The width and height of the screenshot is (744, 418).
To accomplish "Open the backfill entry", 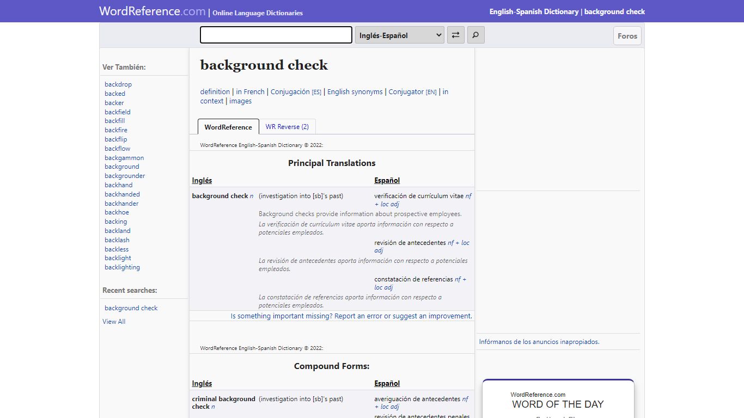I will (115, 121).
